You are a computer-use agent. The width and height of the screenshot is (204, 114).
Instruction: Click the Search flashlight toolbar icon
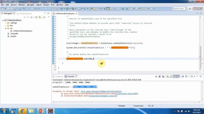pyautogui.click(x=98, y=9)
